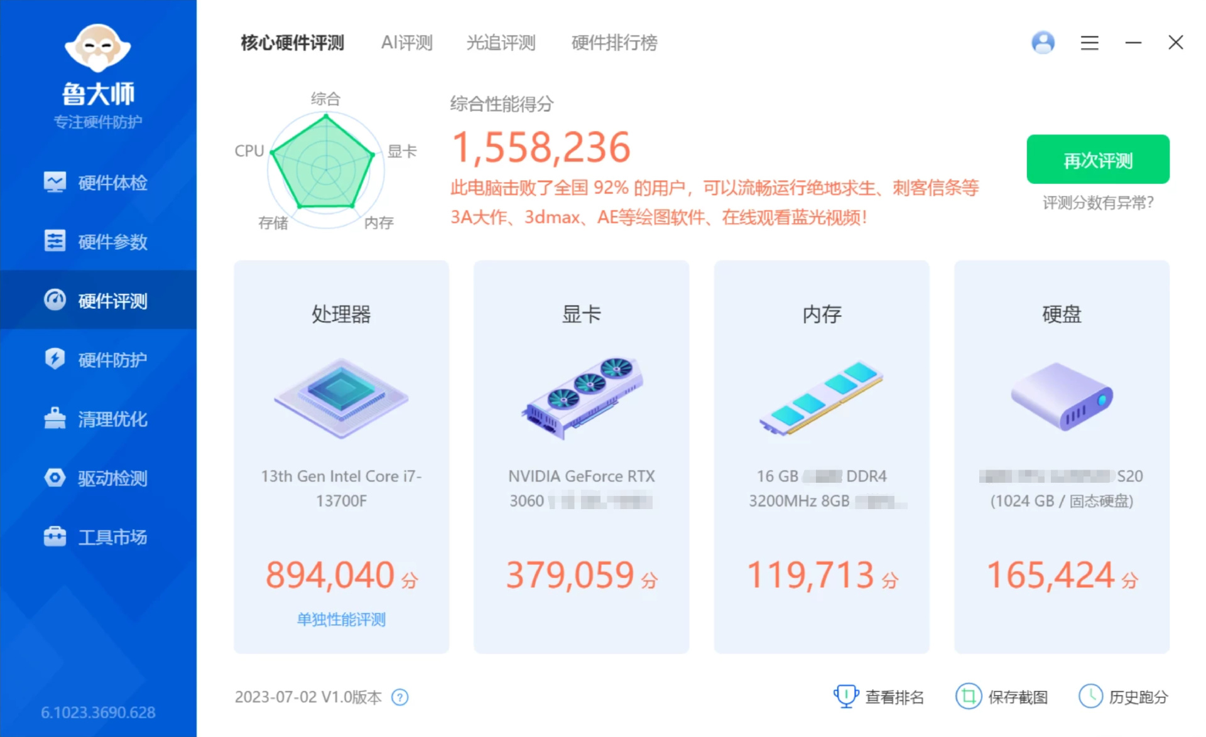Open the hamburger main menu
Viewport: 1206px width, 737px height.
[x=1089, y=43]
